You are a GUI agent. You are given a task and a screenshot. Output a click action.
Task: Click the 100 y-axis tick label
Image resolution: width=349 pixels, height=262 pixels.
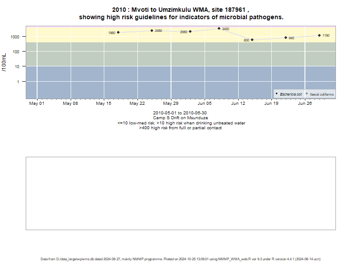16,52
